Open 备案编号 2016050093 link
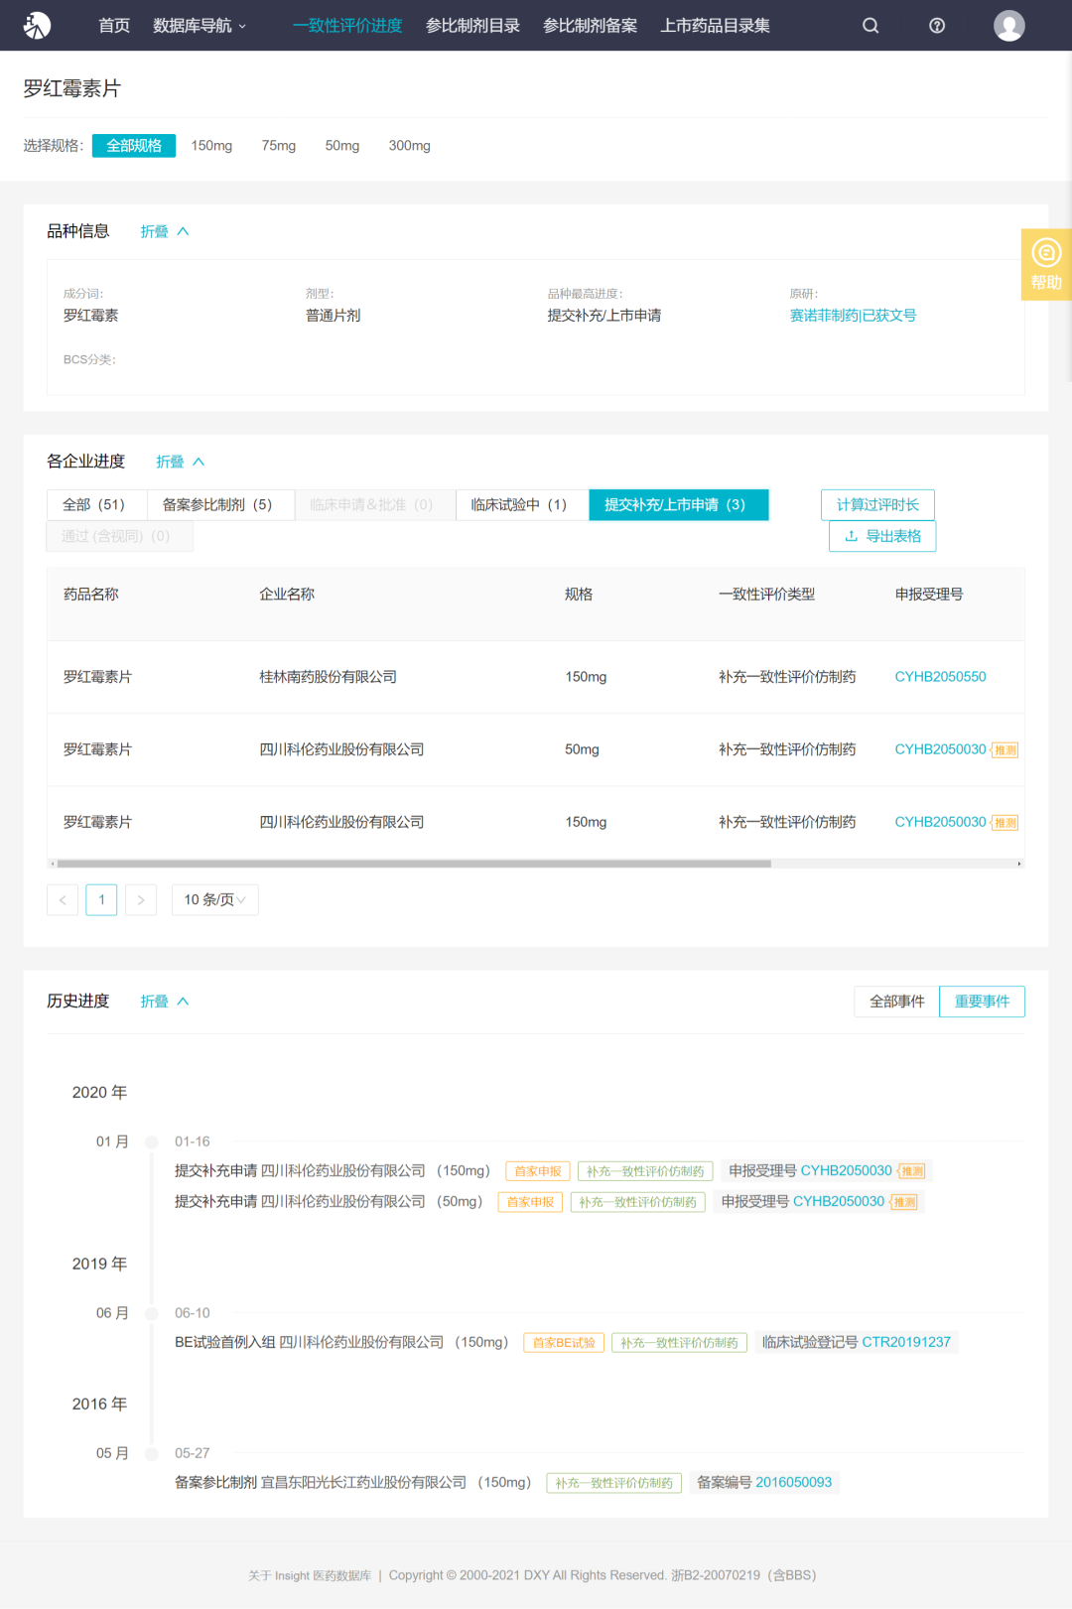This screenshot has width=1072, height=1609. (794, 1482)
